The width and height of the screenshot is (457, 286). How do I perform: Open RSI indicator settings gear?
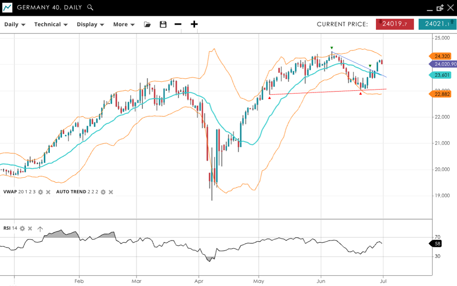point(22,228)
